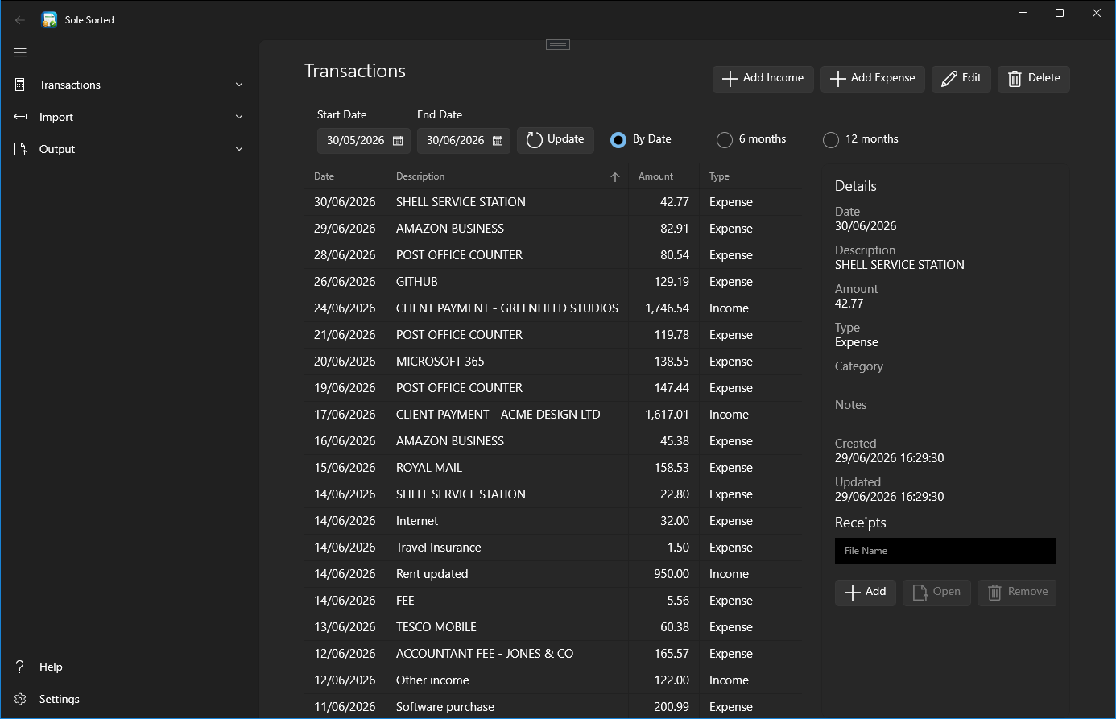Delete the selected transaction
The width and height of the screenshot is (1116, 719).
[x=1034, y=78]
